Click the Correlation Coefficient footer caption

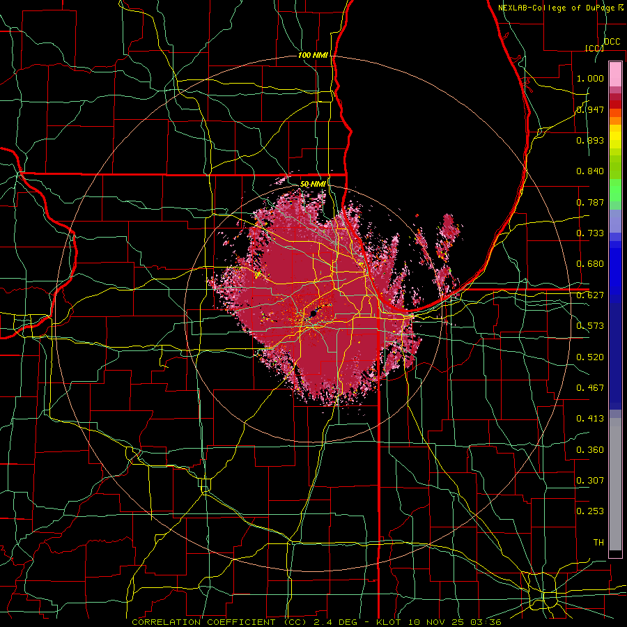click(x=316, y=622)
